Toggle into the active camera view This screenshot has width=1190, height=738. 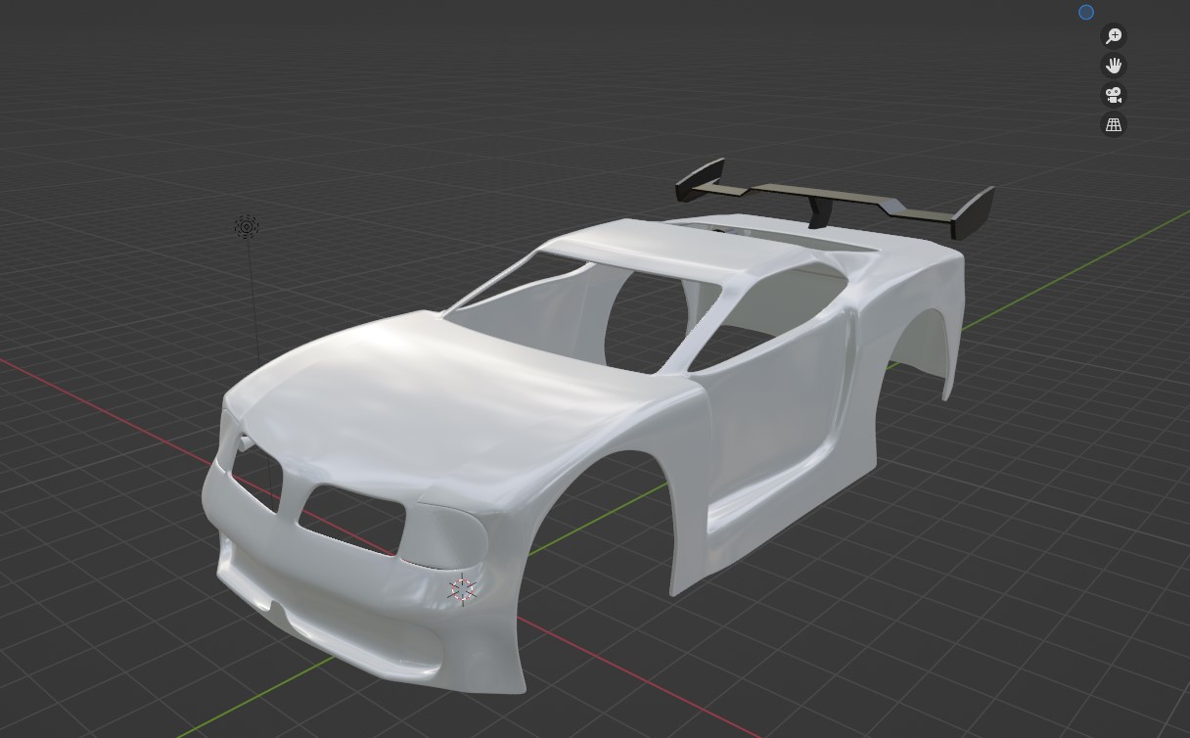1114,95
